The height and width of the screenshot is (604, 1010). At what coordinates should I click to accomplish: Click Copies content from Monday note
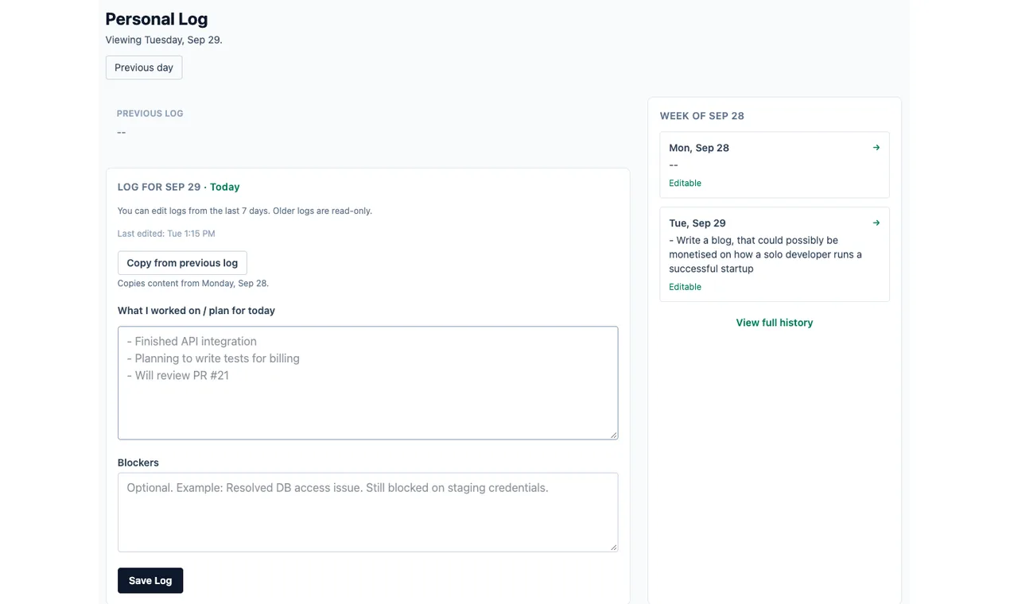[x=193, y=283]
